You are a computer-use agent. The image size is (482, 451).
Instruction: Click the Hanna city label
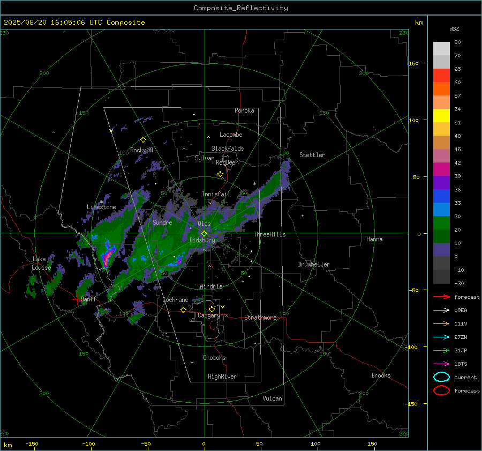coord(374,239)
